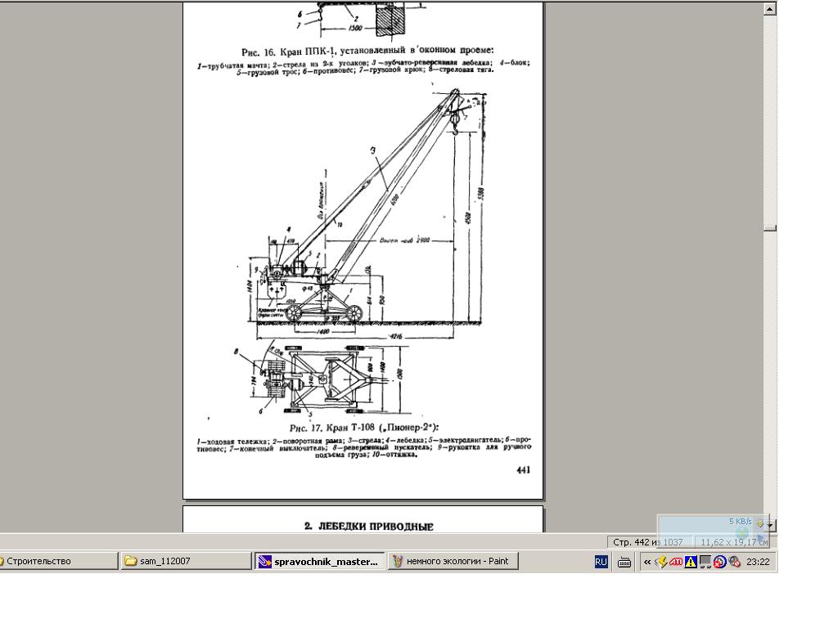Click the vertical scrollbar up arrow
Screen dimensions: 838x628
point(769,8)
